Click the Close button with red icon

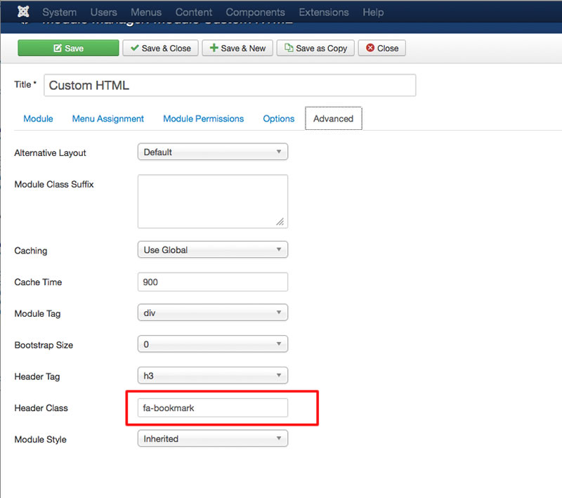tap(381, 48)
